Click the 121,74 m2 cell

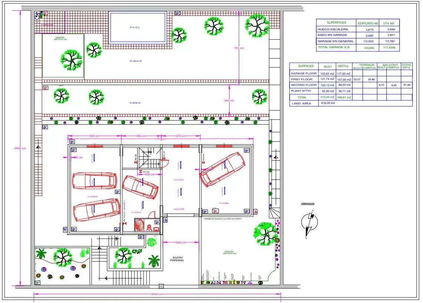coord(327,79)
